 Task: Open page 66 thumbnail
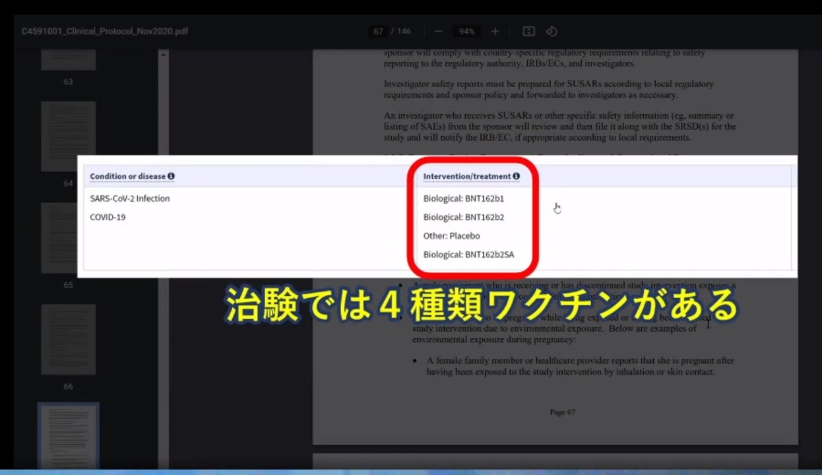68,339
